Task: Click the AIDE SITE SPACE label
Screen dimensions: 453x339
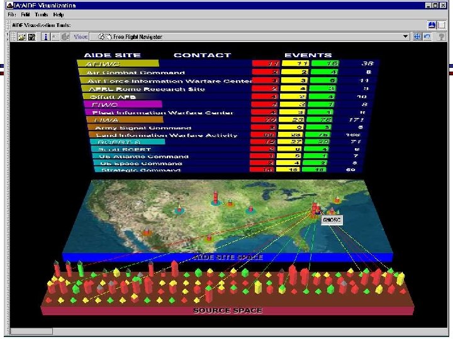Action: pos(228,257)
